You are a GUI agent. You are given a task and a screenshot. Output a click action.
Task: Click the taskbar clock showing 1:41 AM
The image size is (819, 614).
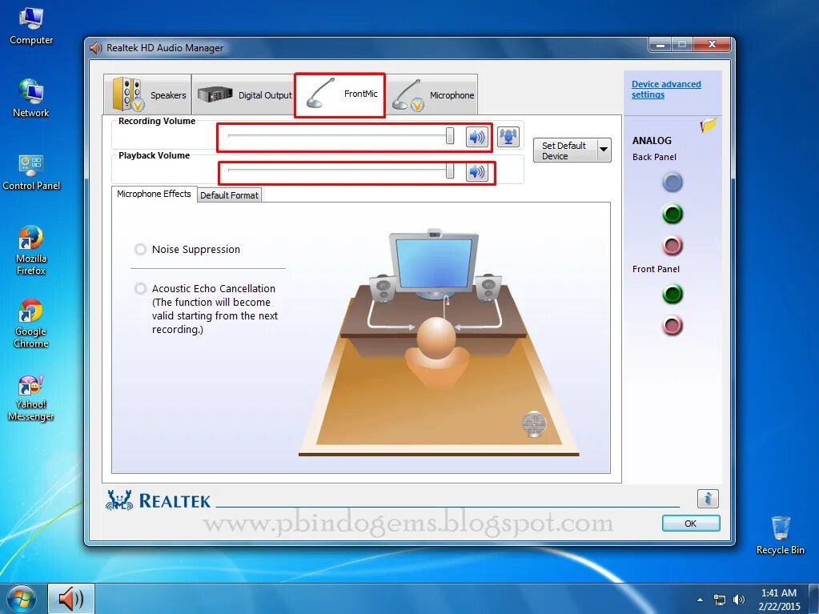click(779, 600)
